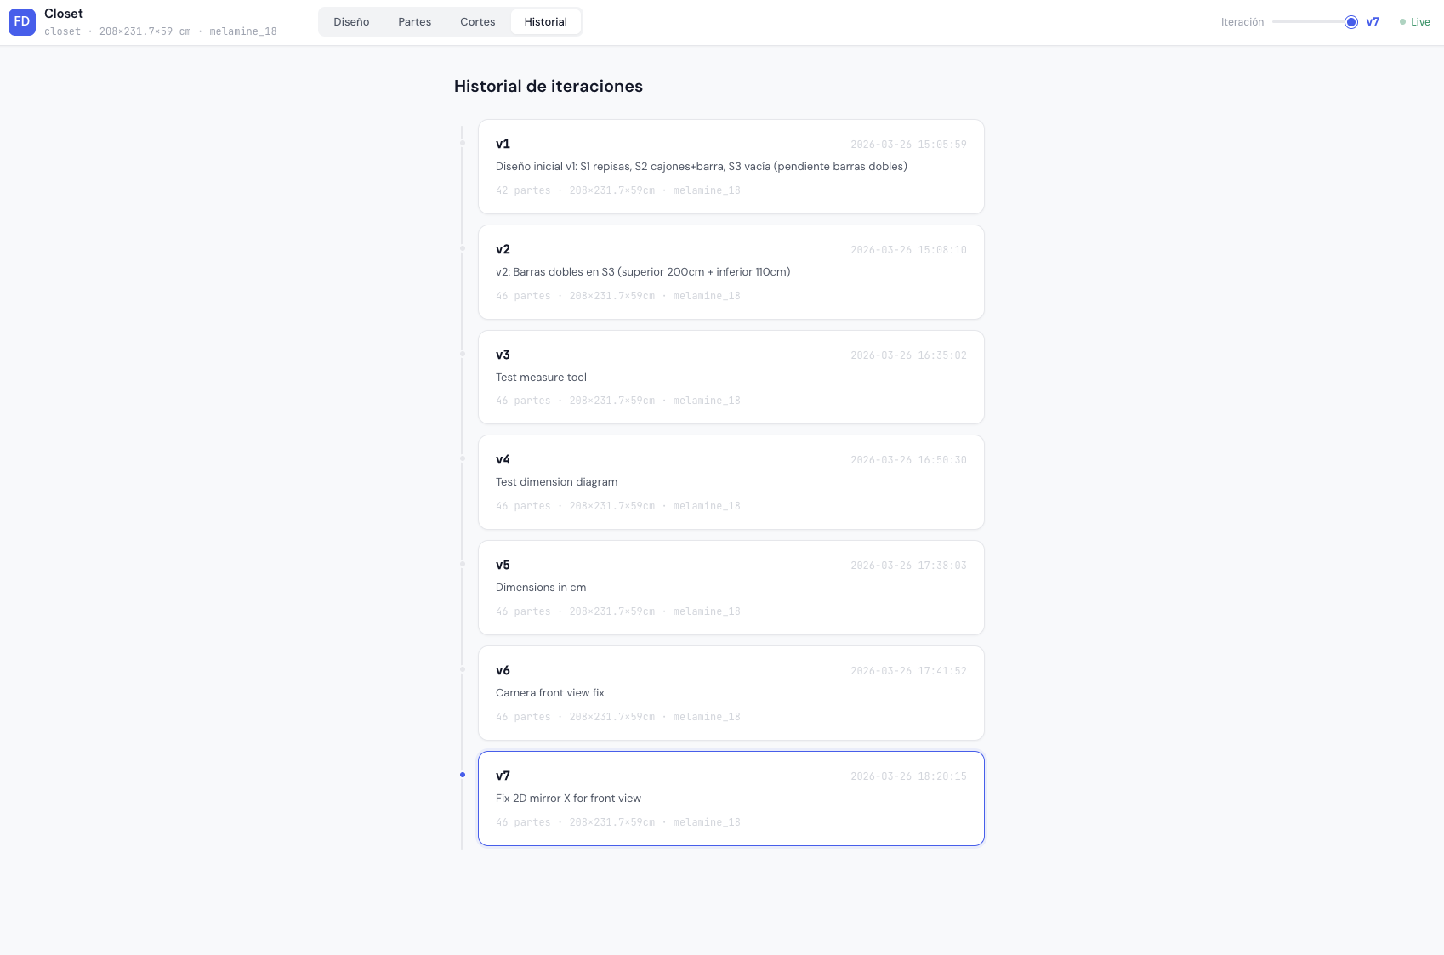Select the v4 Test dimension diagram card
1444x955 pixels.
pos(731,482)
